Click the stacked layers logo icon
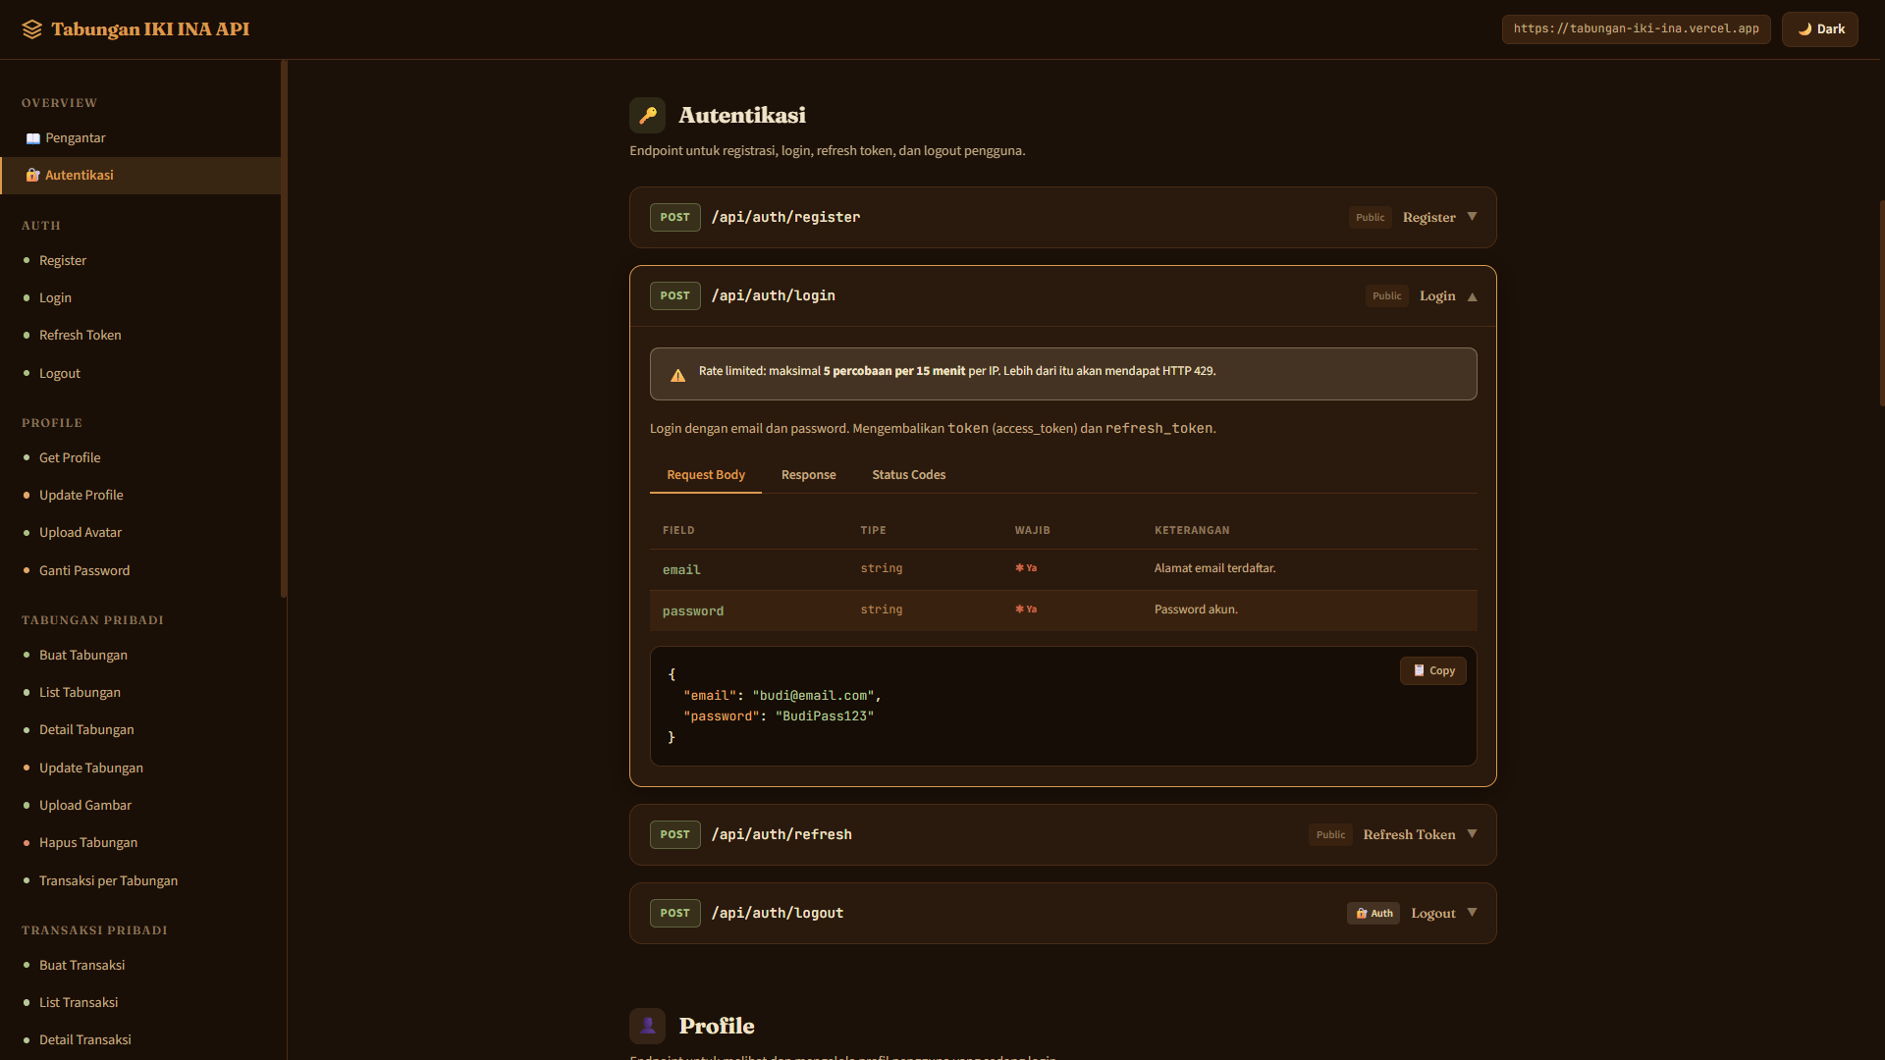 32,29
